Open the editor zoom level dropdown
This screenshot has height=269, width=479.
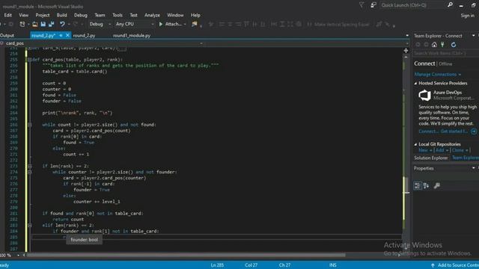(x=18, y=255)
